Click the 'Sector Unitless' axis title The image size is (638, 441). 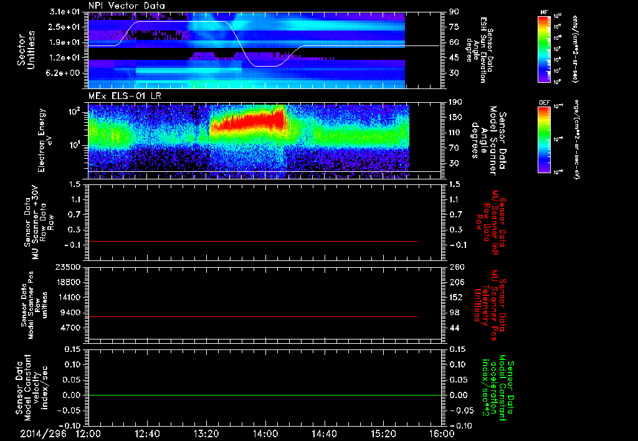(x=26, y=50)
